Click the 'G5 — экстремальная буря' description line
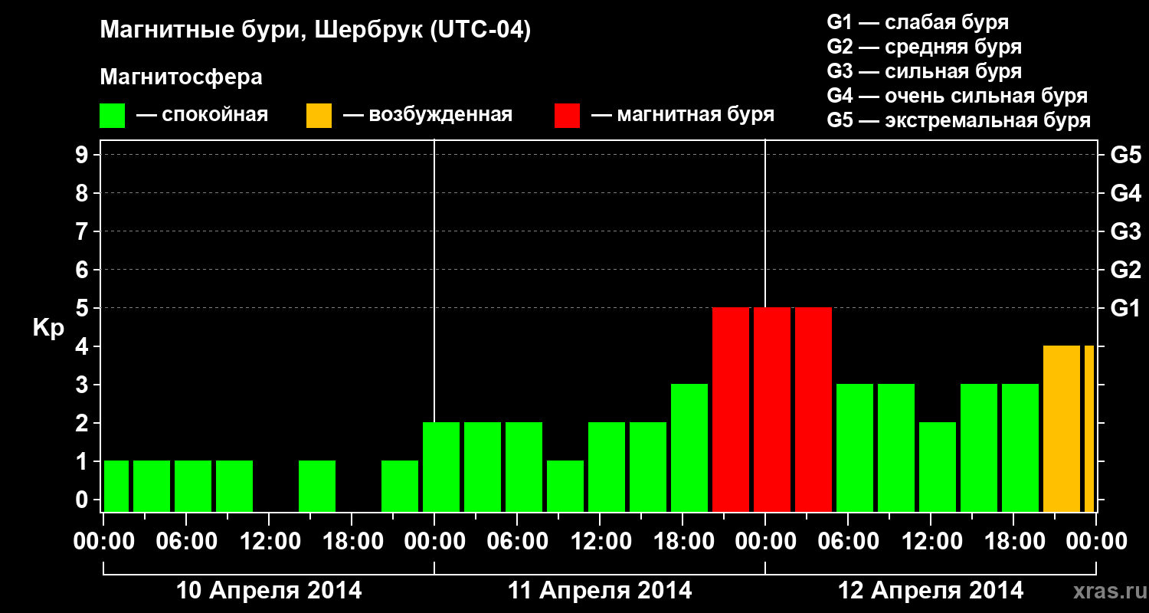Viewport: 1149px width, 613px height. 959,120
